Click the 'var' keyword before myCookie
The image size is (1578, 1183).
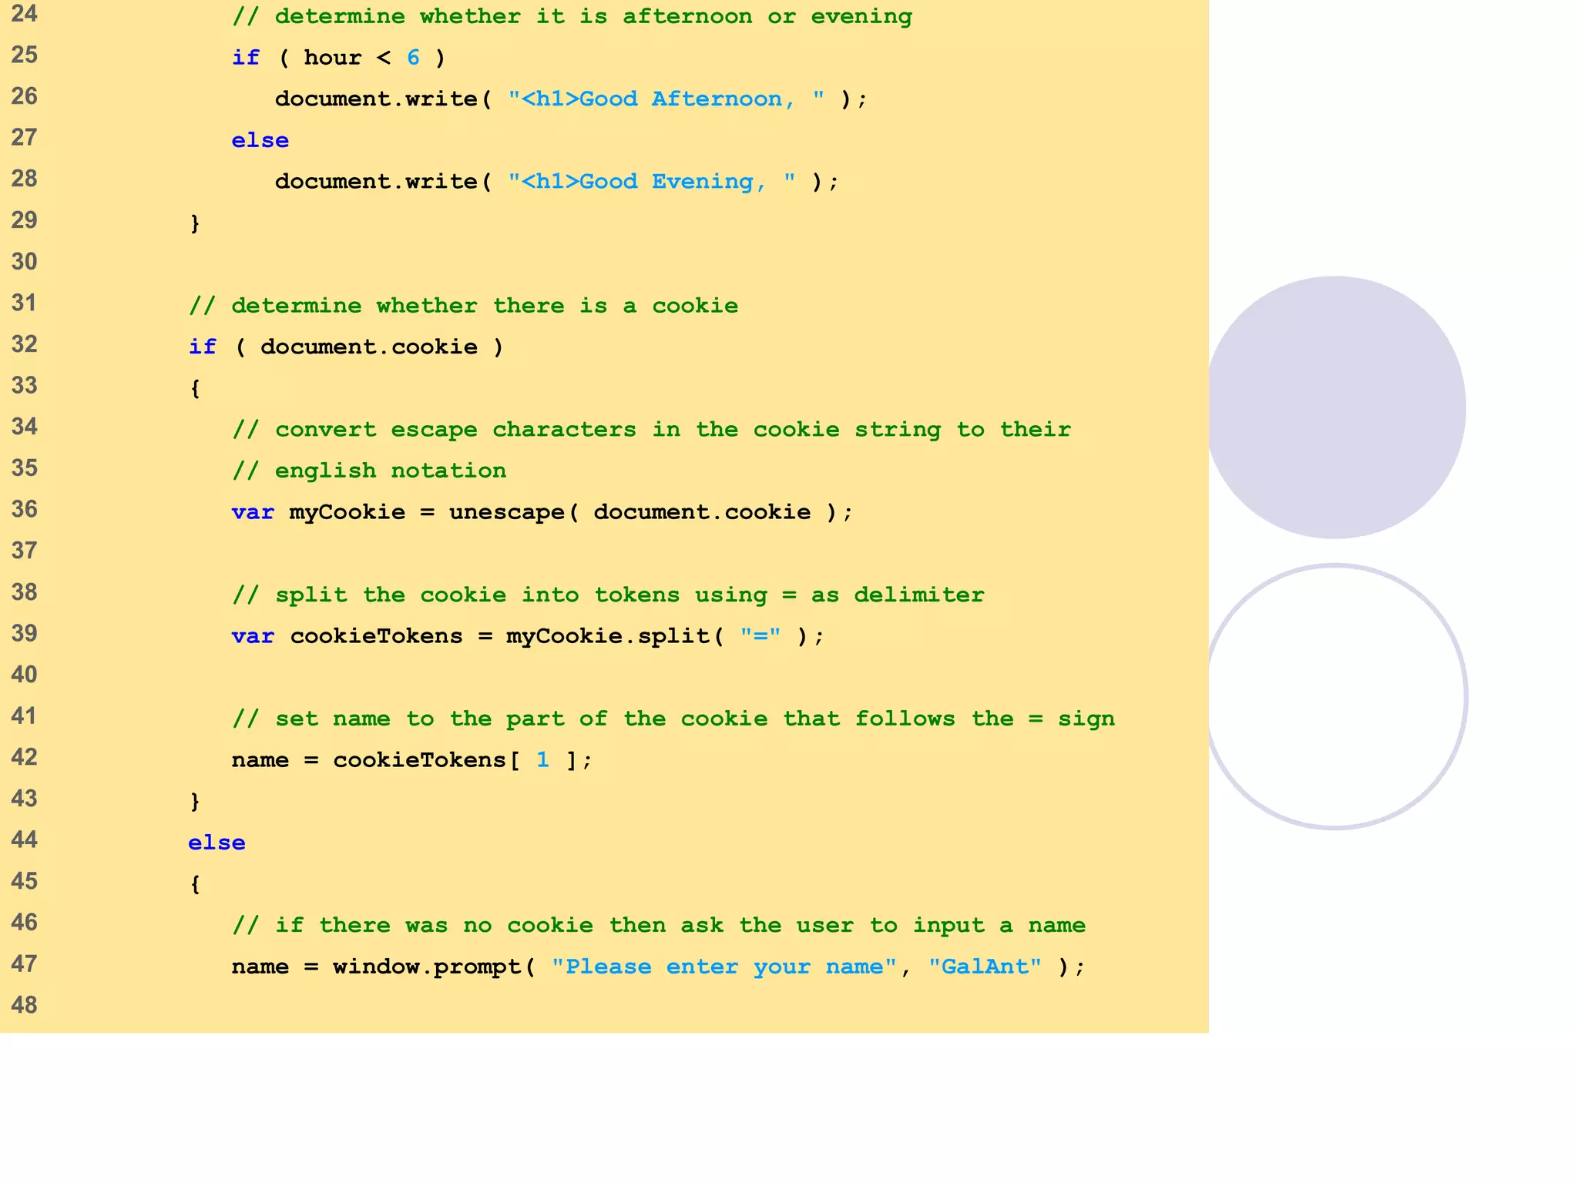point(252,512)
